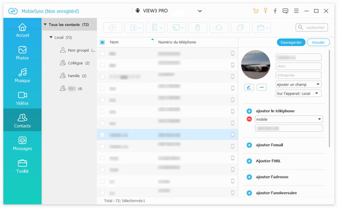Edit the contact photo with pencil icon
338x208 pixels.
click(x=249, y=87)
